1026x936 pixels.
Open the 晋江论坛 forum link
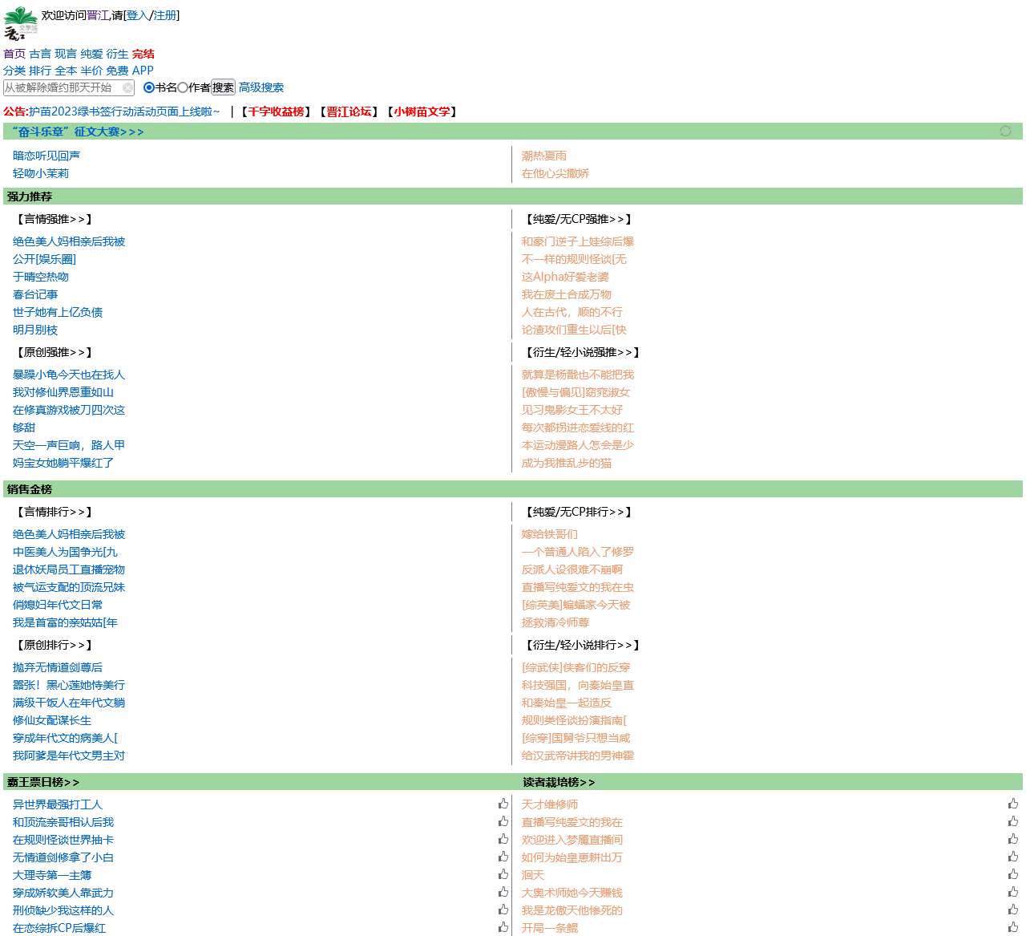click(349, 111)
